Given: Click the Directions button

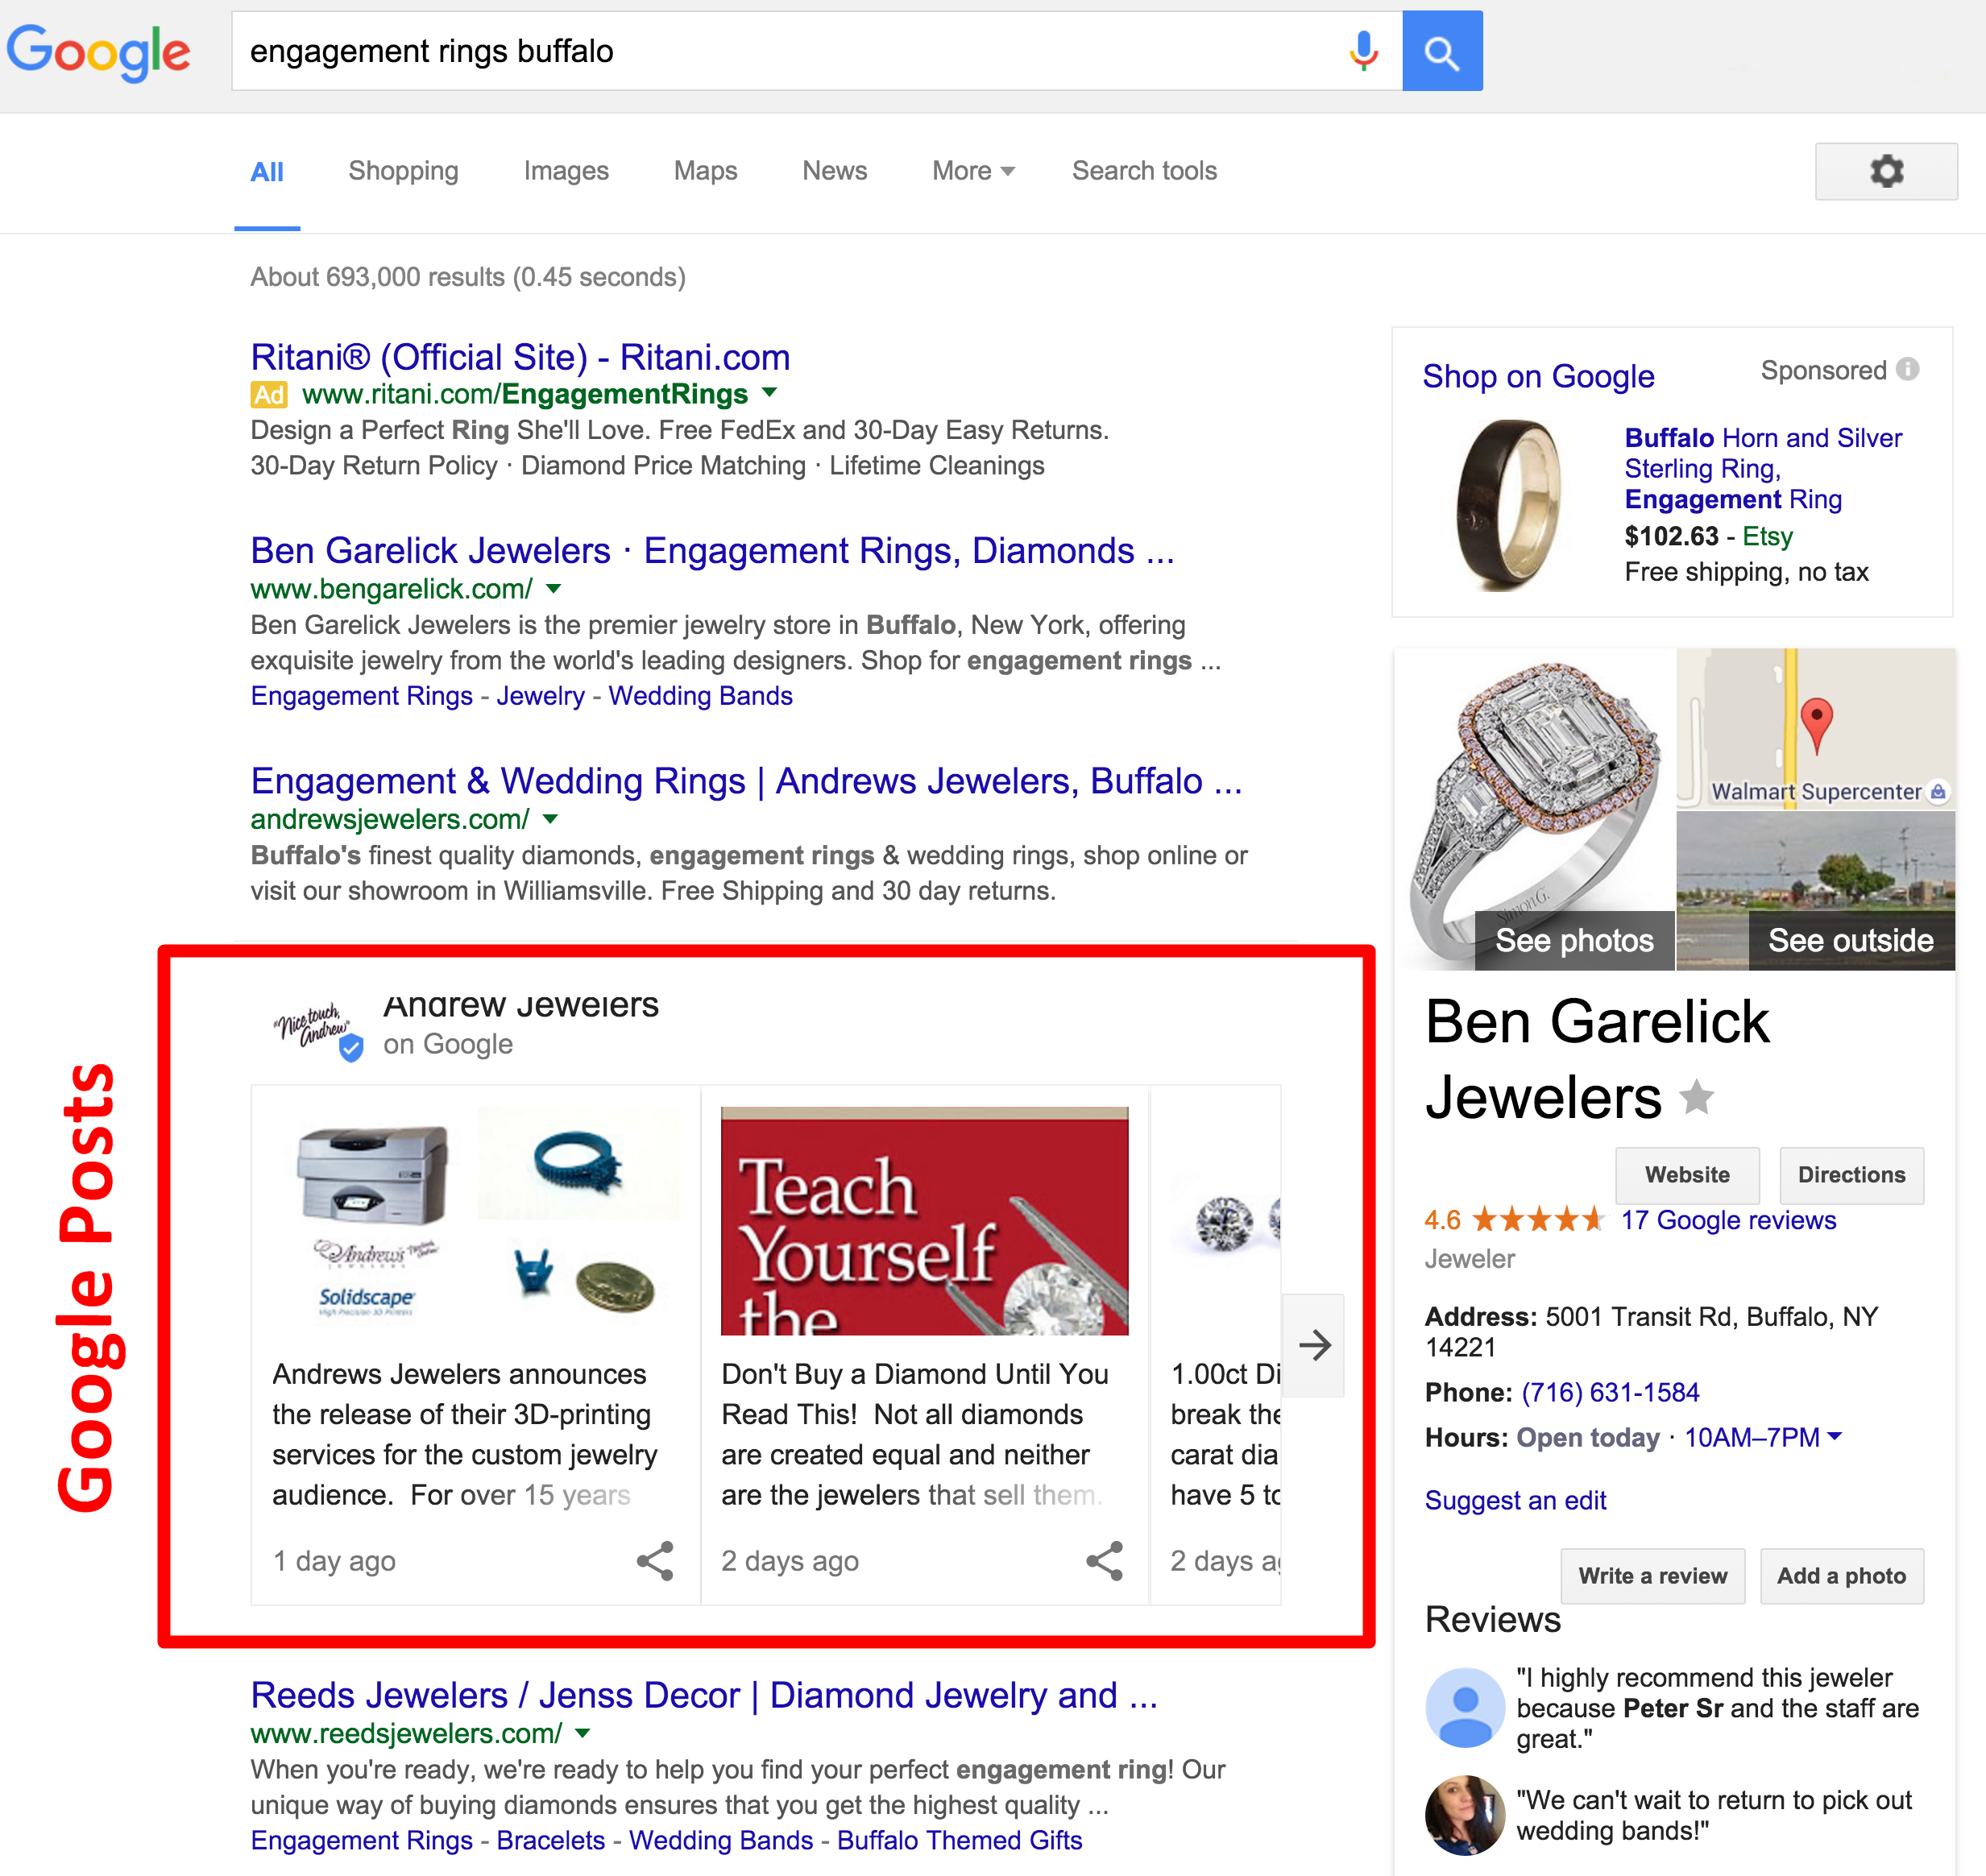Looking at the screenshot, I should (1851, 1175).
